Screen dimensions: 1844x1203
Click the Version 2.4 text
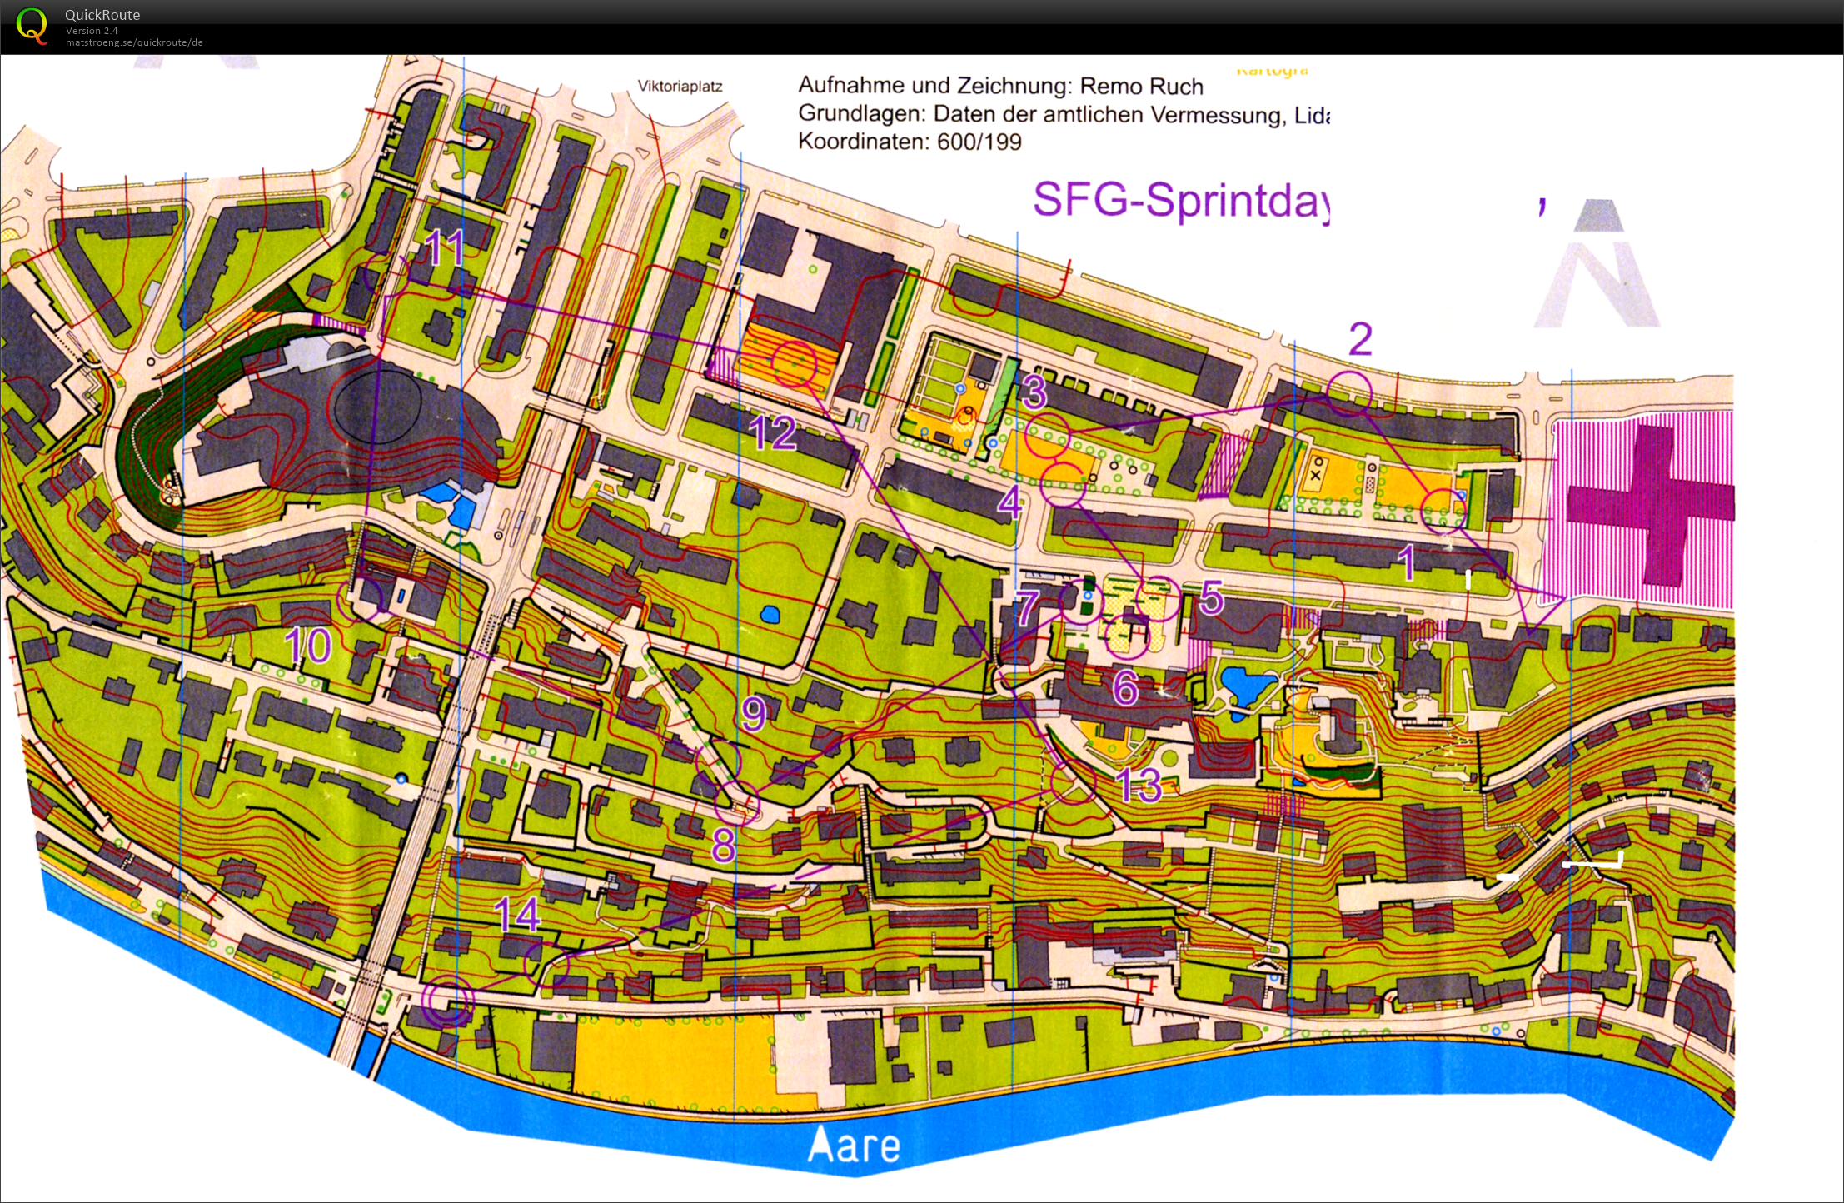pyautogui.click(x=92, y=31)
